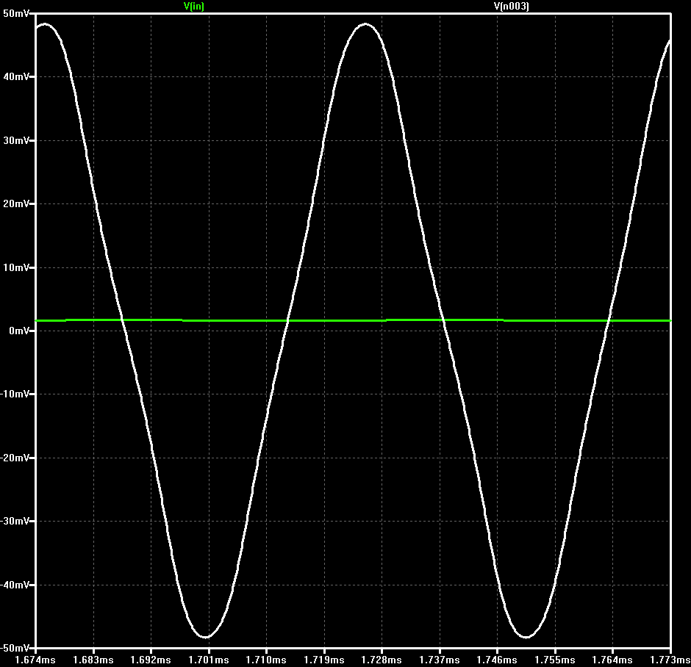Select the white V(n003) trace label
Viewport: 691px width, 667px height.
point(511,6)
